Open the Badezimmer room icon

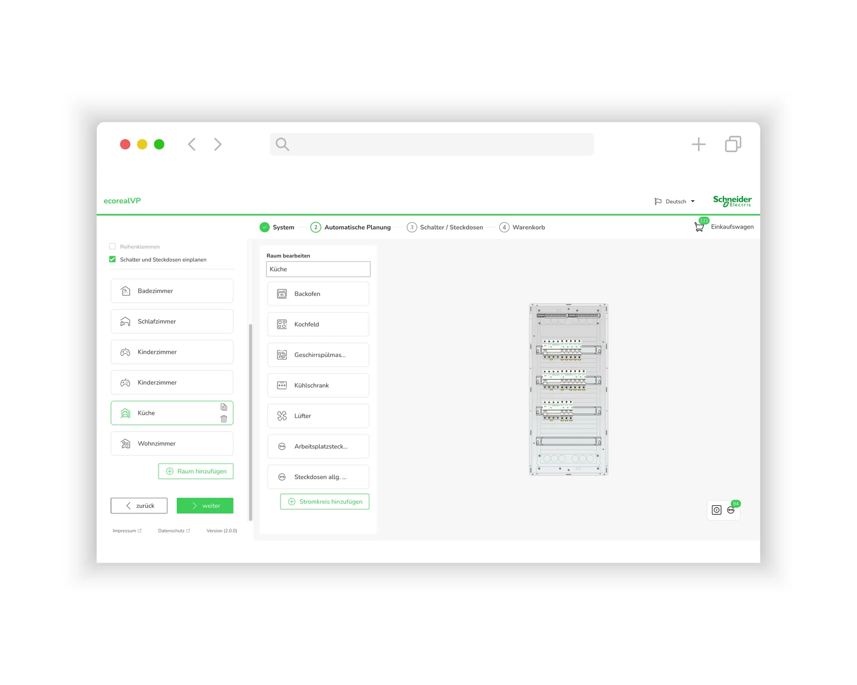(x=125, y=291)
